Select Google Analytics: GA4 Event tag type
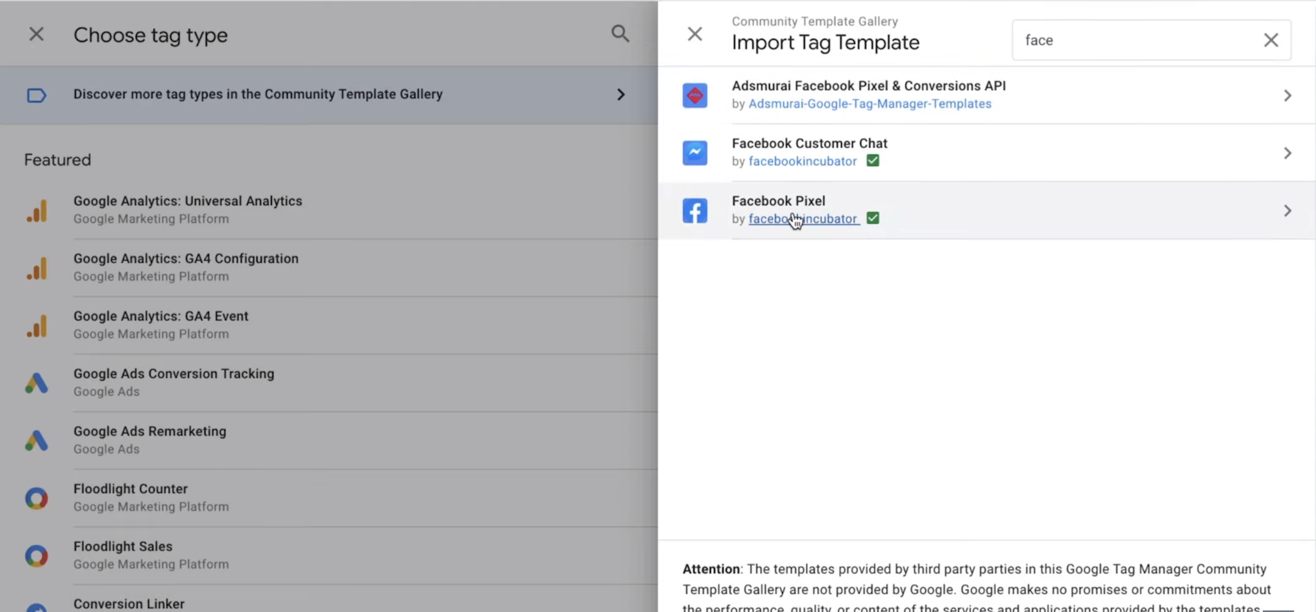 point(329,325)
